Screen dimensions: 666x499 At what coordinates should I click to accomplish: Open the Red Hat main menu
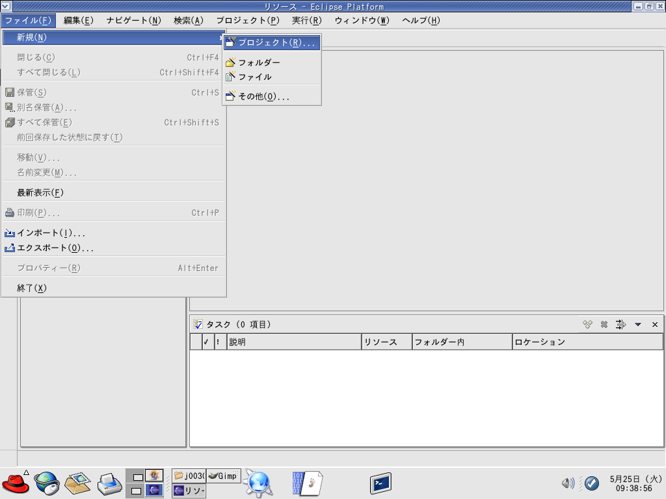(16, 483)
